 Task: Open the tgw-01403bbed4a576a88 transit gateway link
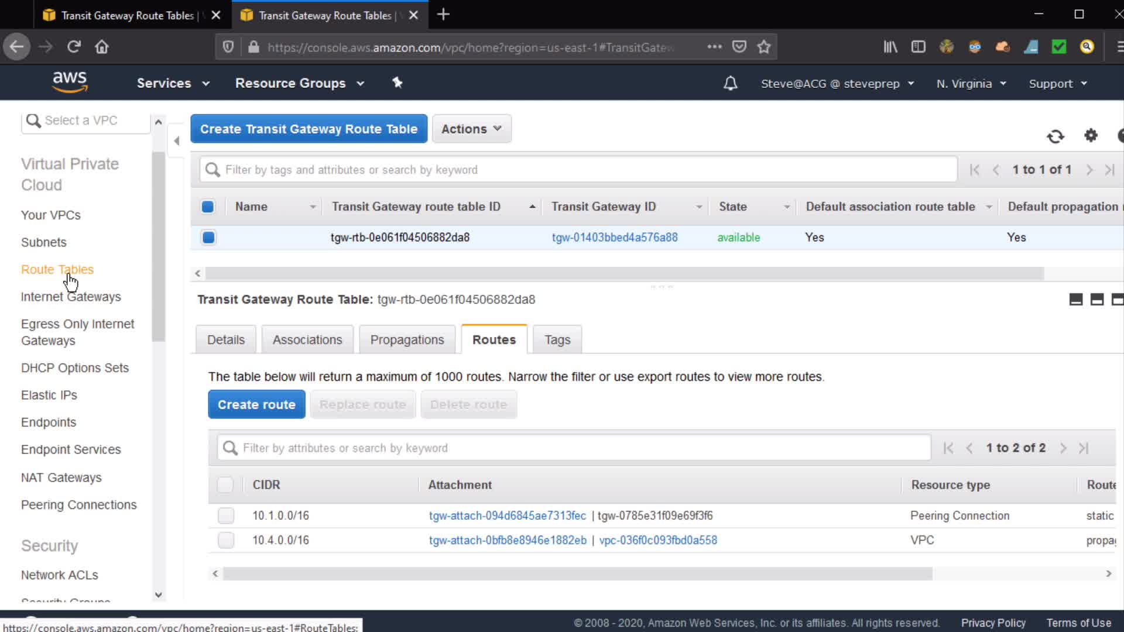[x=614, y=238]
